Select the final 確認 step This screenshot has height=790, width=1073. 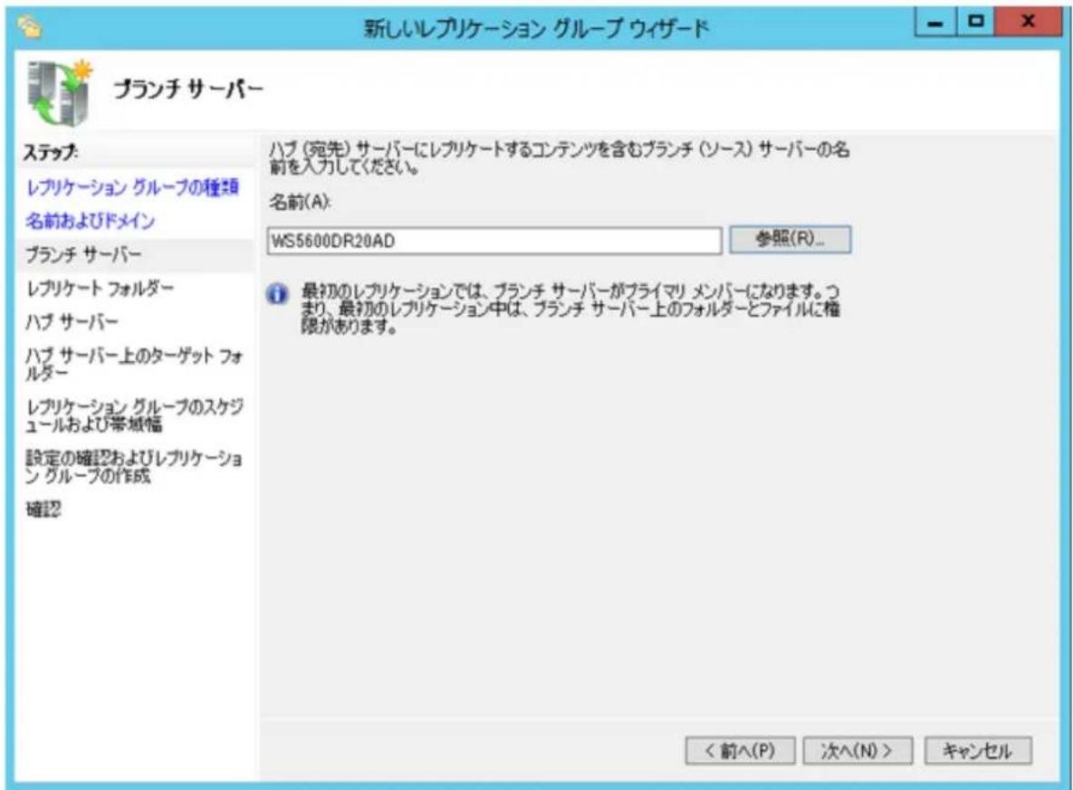coord(43,509)
